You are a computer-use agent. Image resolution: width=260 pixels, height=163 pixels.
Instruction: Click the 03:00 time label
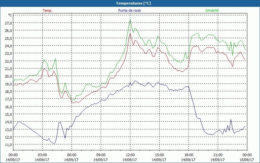(x=42, y=155)
